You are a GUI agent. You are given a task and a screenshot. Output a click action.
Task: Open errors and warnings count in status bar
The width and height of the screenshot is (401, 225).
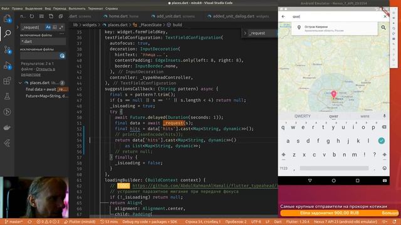coord(48,222)
